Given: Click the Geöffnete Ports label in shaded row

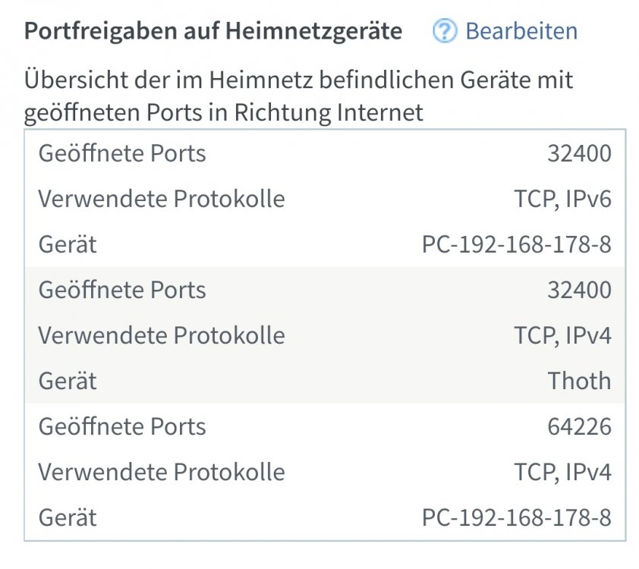Looking at the screenshot, I should pos(122,290).
